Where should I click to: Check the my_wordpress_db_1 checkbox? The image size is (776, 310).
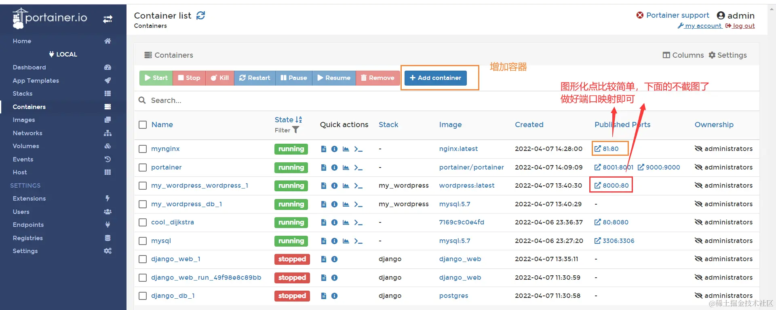tap(143, 204)
